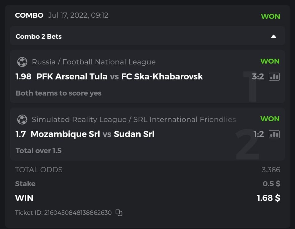Select Sudan Srl team name

pyautogui.click(x=134, y=134)
